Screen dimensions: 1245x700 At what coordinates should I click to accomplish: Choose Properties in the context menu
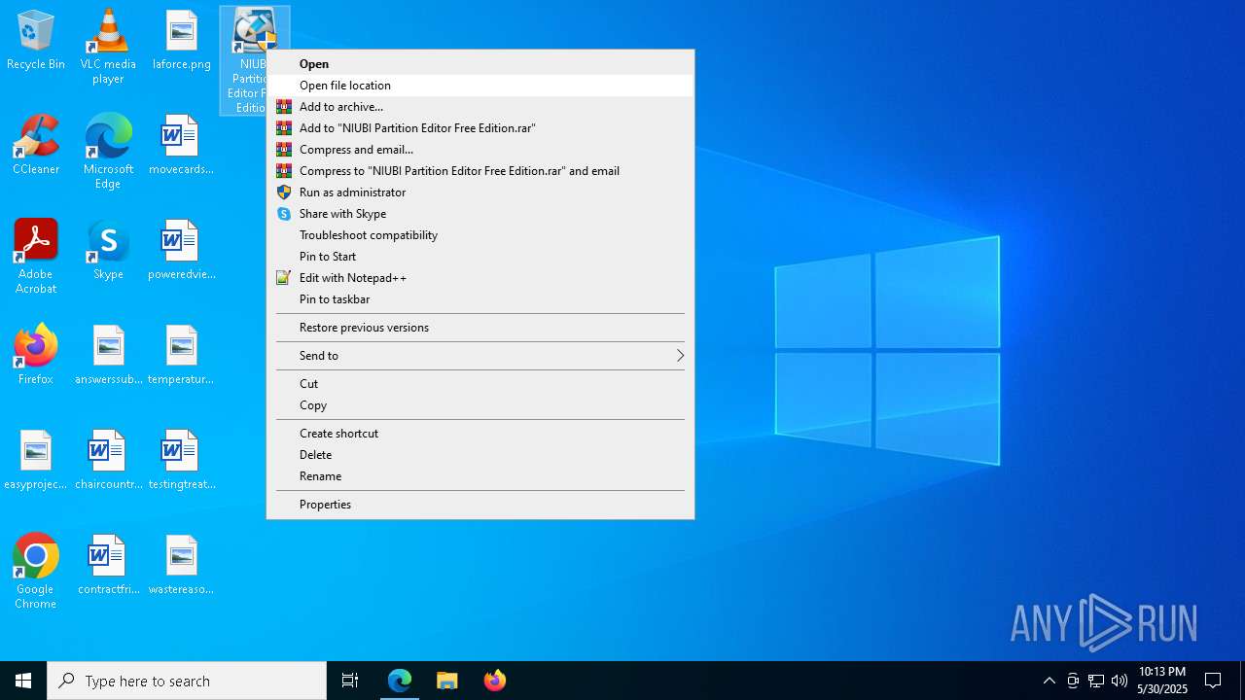[x=480, y=505]
